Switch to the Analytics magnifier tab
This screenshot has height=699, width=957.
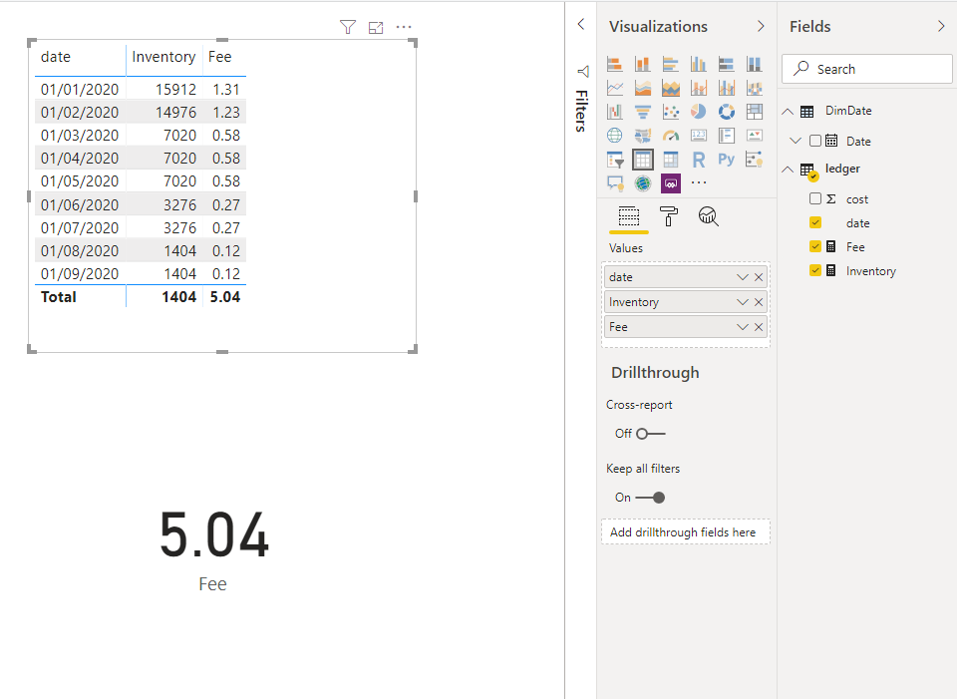[x=708, y=216]
